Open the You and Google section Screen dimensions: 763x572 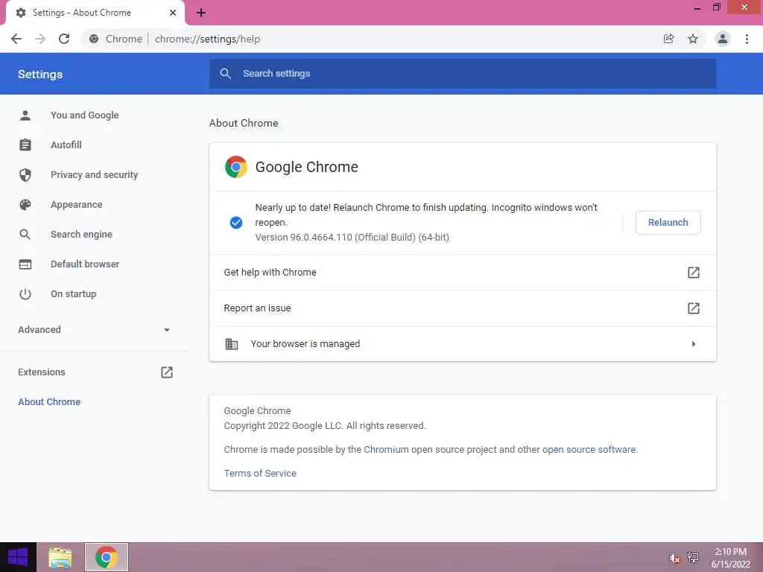click(85, 115)
